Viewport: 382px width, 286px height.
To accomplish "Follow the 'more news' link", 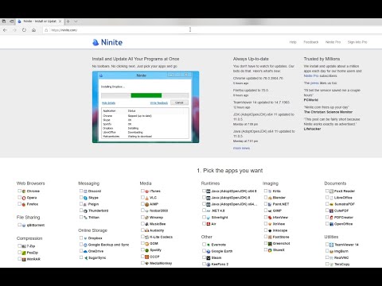I will pos(241,148).
